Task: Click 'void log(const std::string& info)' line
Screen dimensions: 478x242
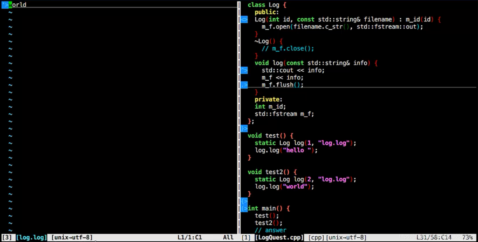Action: (316, 63)
